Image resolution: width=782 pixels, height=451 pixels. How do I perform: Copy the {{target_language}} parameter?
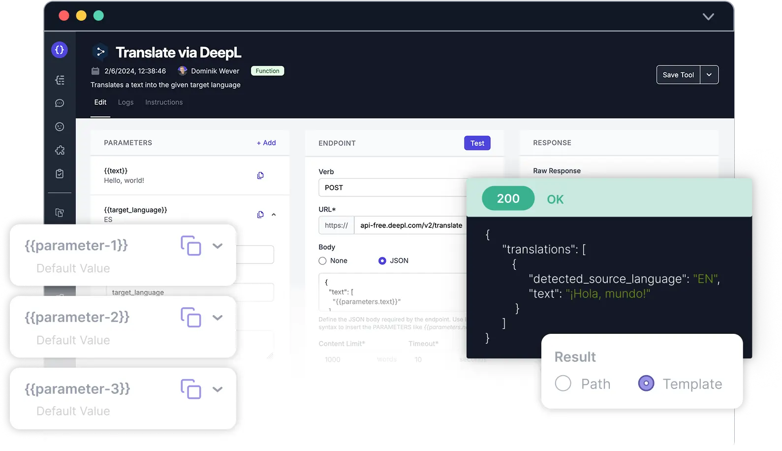point(260,215)
